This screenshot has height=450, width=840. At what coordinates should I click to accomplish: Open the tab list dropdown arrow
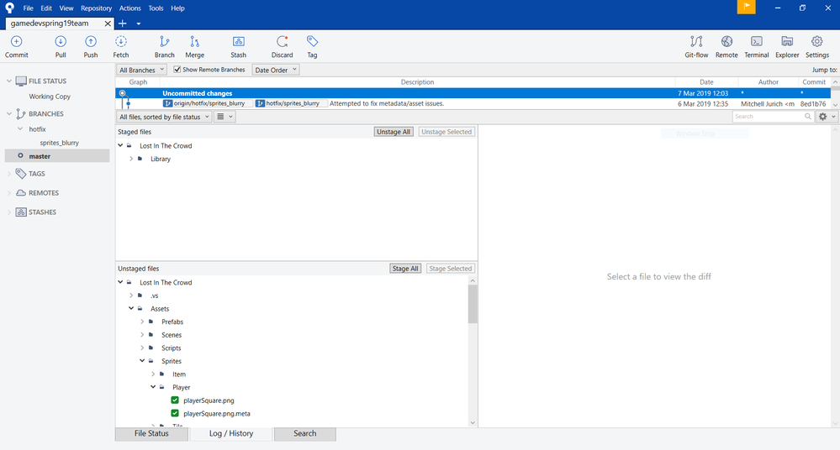[138, 24]
